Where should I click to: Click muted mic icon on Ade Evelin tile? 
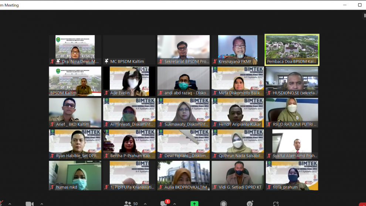[106, 93]
